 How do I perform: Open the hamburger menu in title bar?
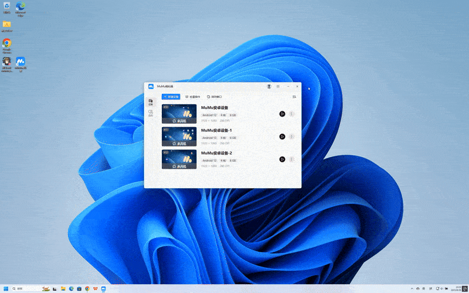278,86
